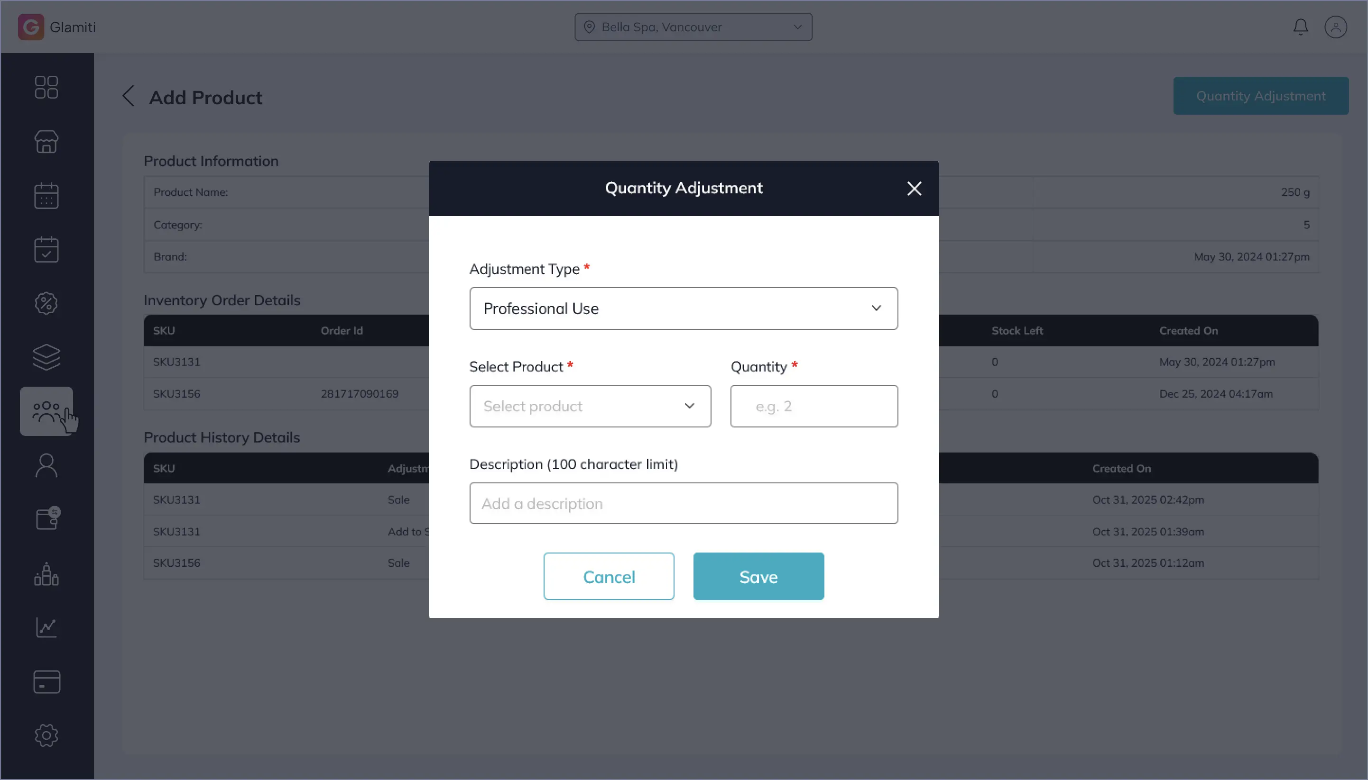
Task: Close the Quantity Adjustment dialog
Action: pyautogui.click(x=914, y=189)
